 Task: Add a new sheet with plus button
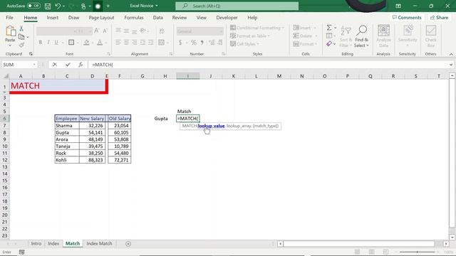128,244
